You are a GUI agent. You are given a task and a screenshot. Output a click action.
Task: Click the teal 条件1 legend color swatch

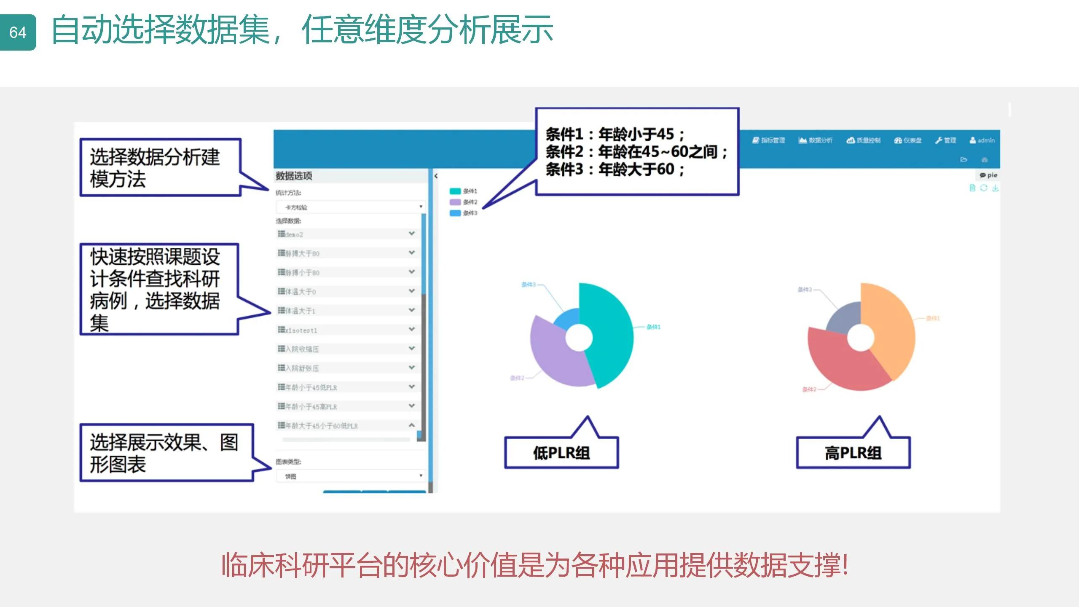455,191
